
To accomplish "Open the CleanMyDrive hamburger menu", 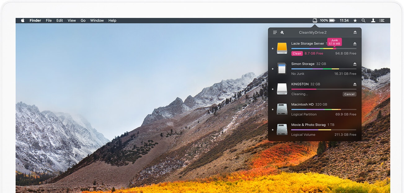I will pyautogui.click(x=275, y=32).
